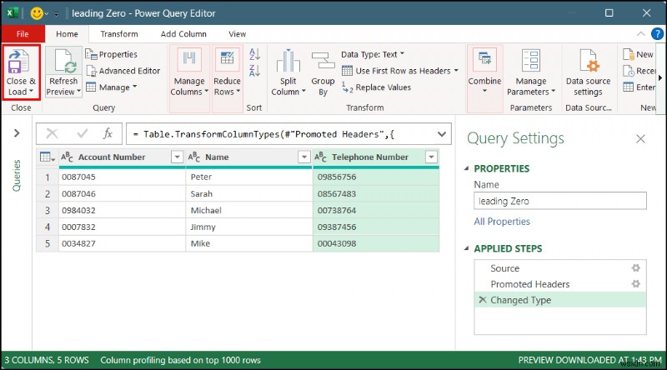Select cell 0087045
The width and height of the screenshot is (667, 370).
coord(122,177)
